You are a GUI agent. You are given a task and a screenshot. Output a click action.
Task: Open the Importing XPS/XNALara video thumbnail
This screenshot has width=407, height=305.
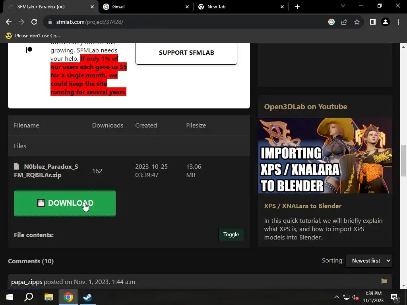point(325,156)
